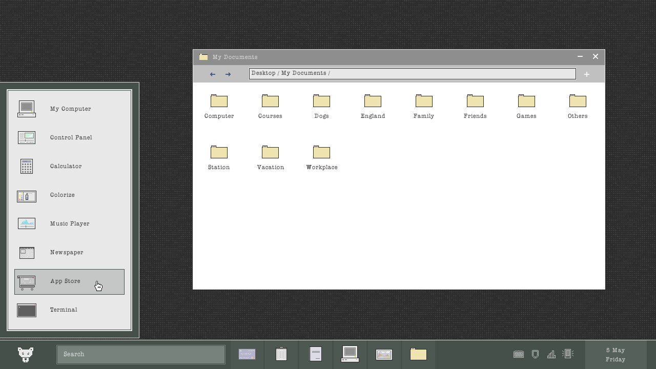Click the trash bin icon in taskbar
Image resolution: width=656 pixels, height=369 pixels.
tap(281, 354)
